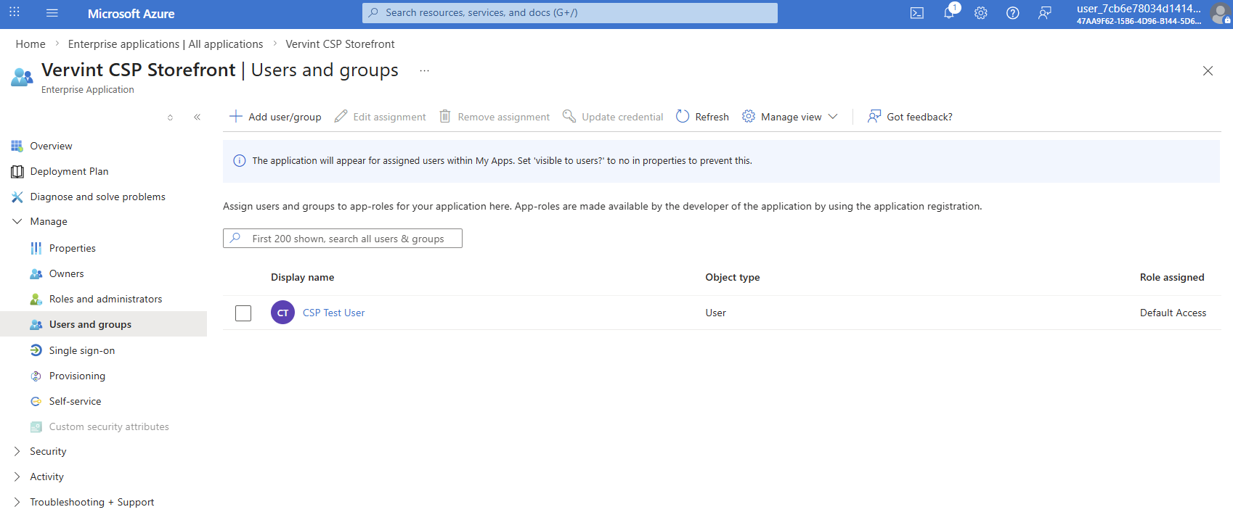Click the Overview sidebar icon

click(x=17, y=146)
